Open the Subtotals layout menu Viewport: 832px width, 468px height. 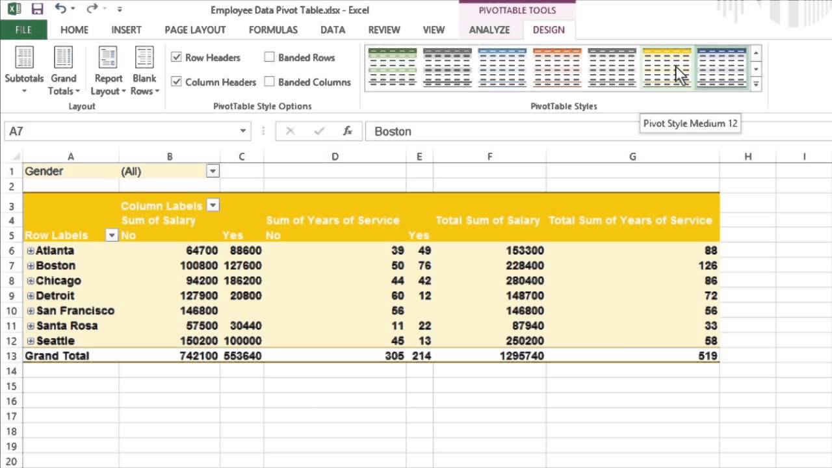click(x=24, y=71)
